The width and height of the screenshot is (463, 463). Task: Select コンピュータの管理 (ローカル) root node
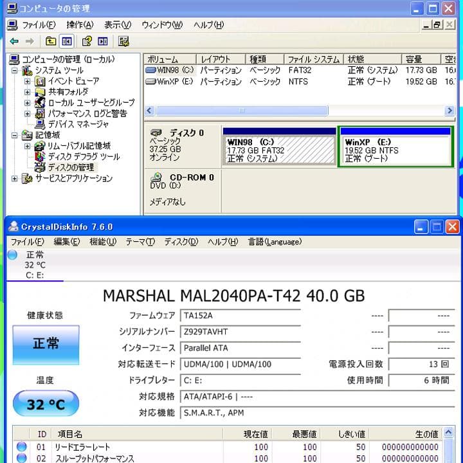pos(68,59)
